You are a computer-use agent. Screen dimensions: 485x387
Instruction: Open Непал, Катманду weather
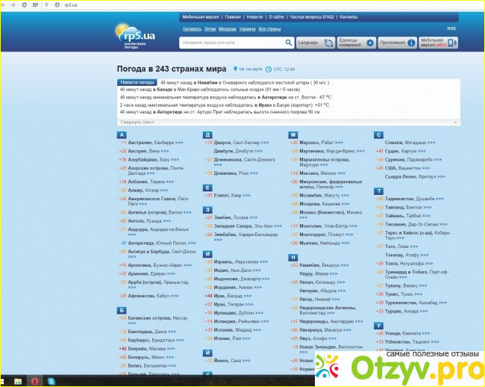[322, 282]
